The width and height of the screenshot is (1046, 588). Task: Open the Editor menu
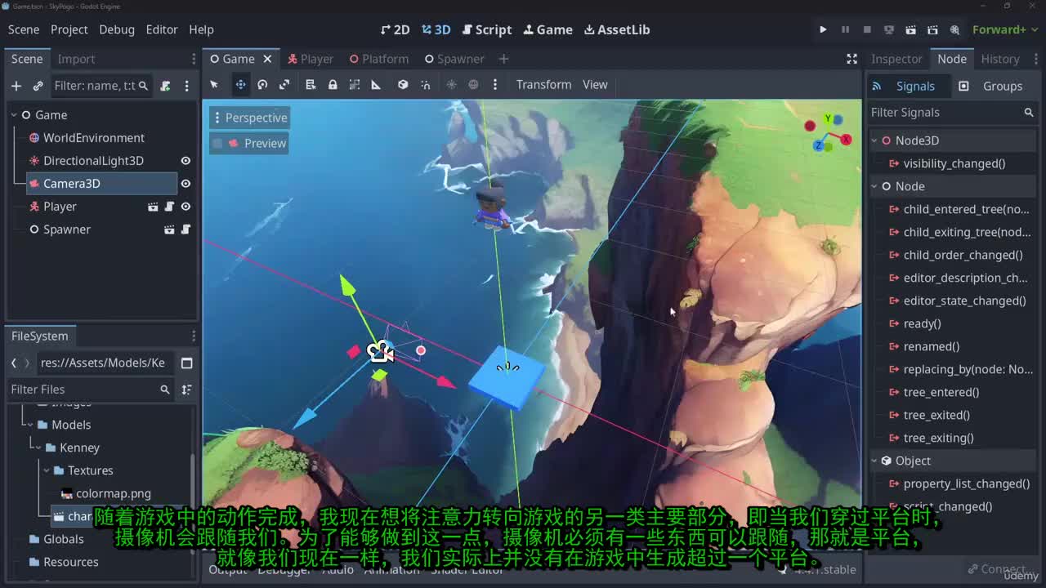(x=162, y=29)
